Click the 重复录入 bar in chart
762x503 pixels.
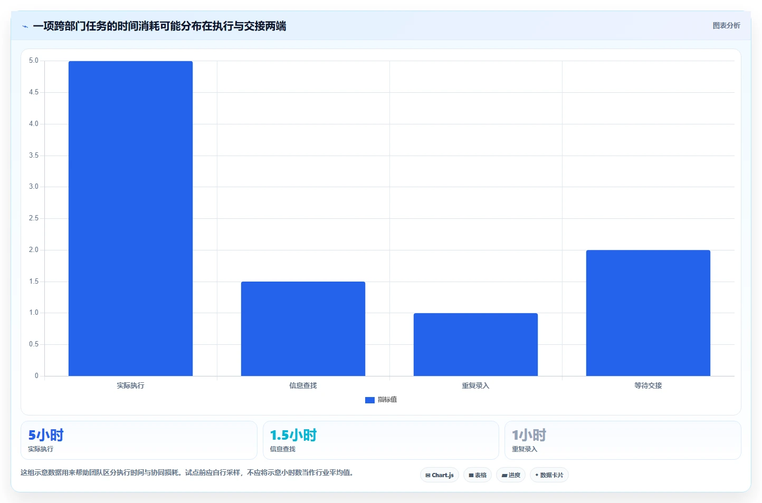475,344
